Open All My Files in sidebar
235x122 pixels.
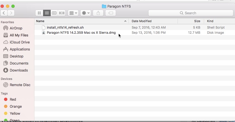19,35
